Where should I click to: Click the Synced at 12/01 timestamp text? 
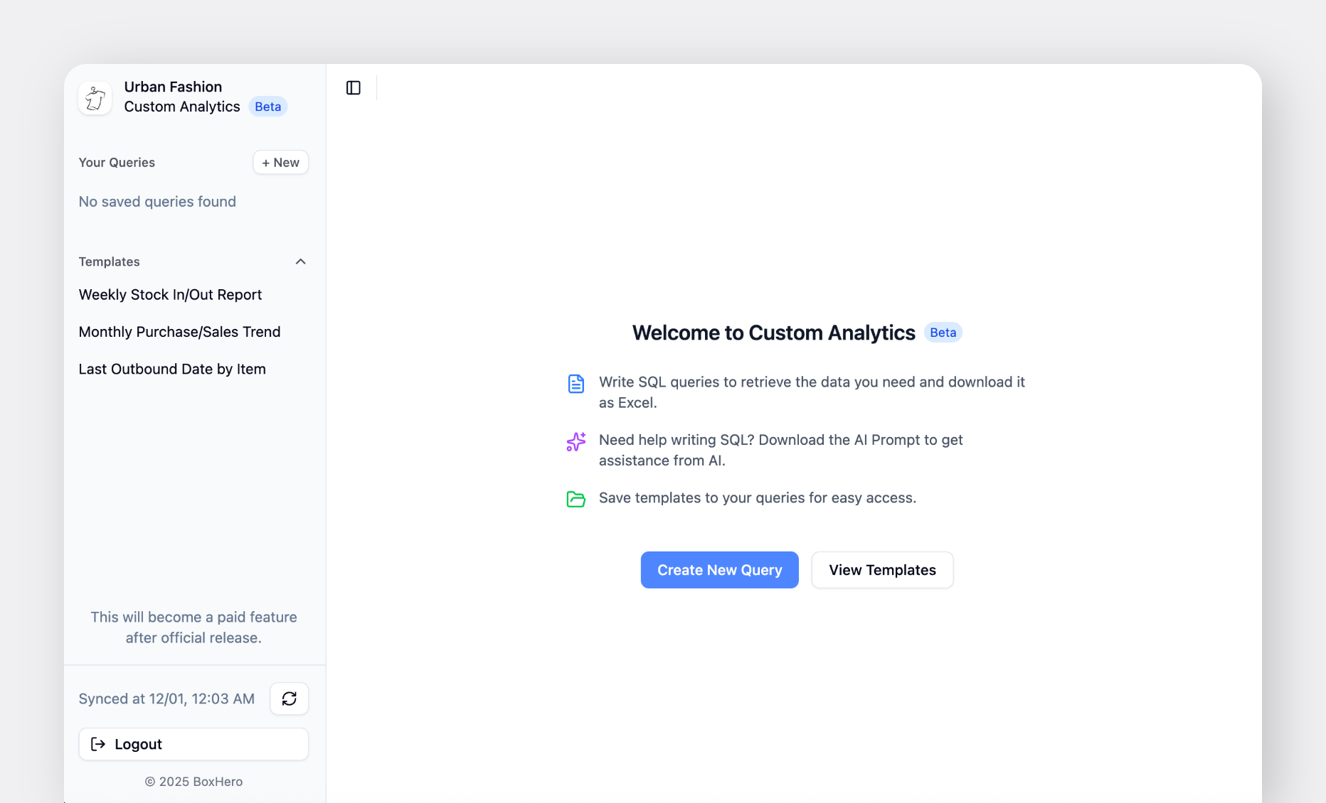coord(166,699)
